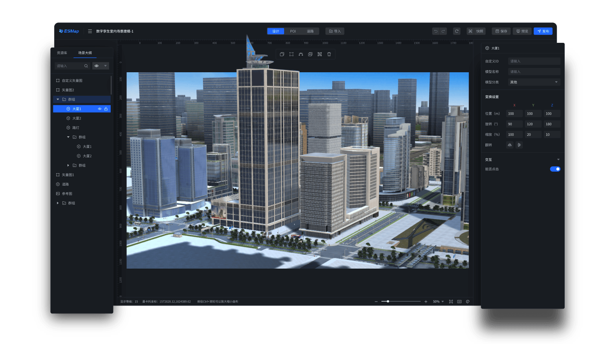The width and height of the screenshot is (611, 344).
Task: Open the hamburger menu beside ESMap logo
Action: tap(90, 31)
